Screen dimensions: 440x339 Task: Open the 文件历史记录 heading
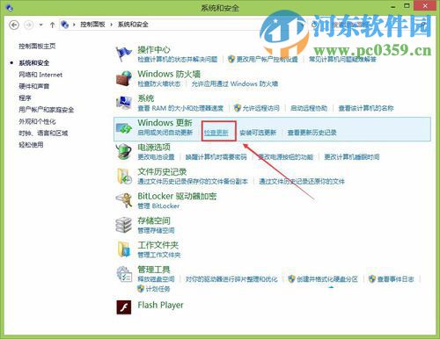[x=162, y=171]
